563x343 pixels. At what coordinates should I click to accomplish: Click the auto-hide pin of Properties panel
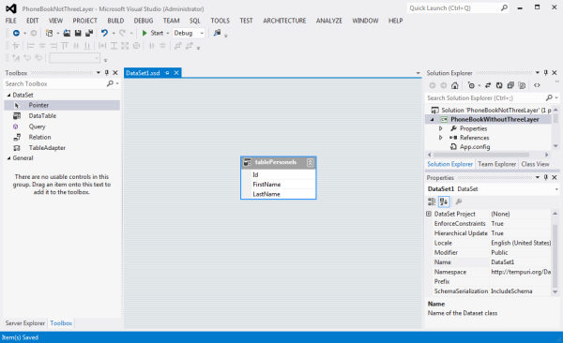click(x=546, y=177)
